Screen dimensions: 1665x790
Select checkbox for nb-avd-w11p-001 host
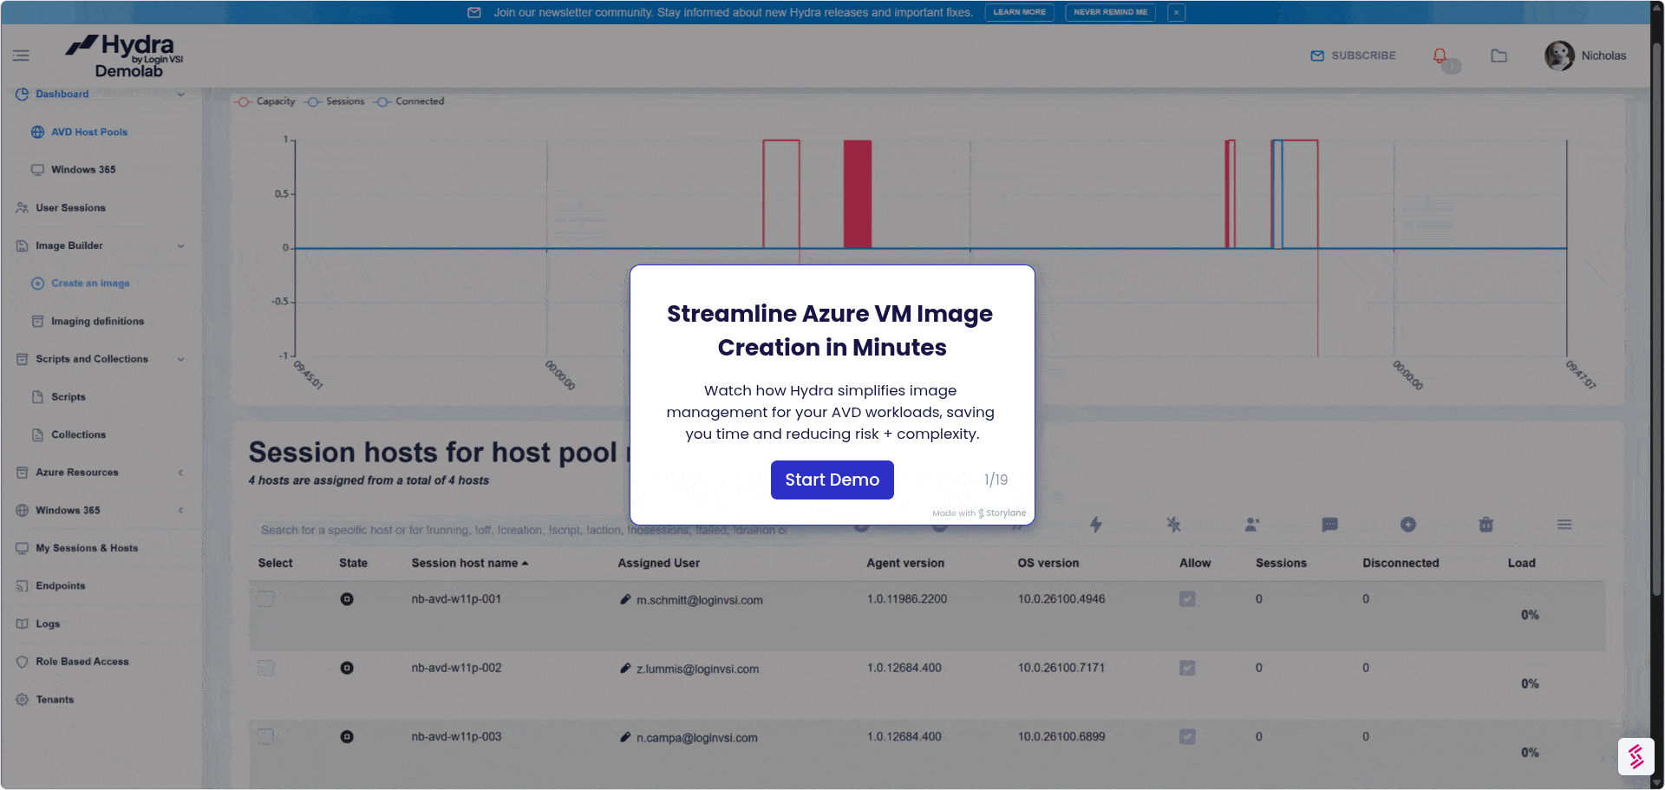[266, 599]
